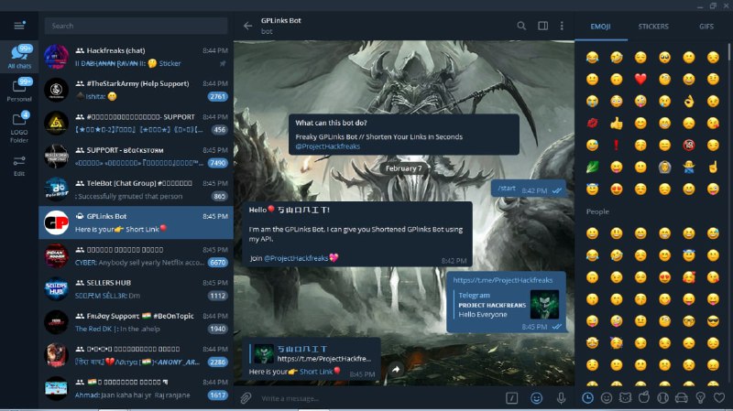Image resolution: width=733 pixels, height=411 pixels.
Task: Jump to animals cat-face emoji category
Action: (x=625, y=398)
